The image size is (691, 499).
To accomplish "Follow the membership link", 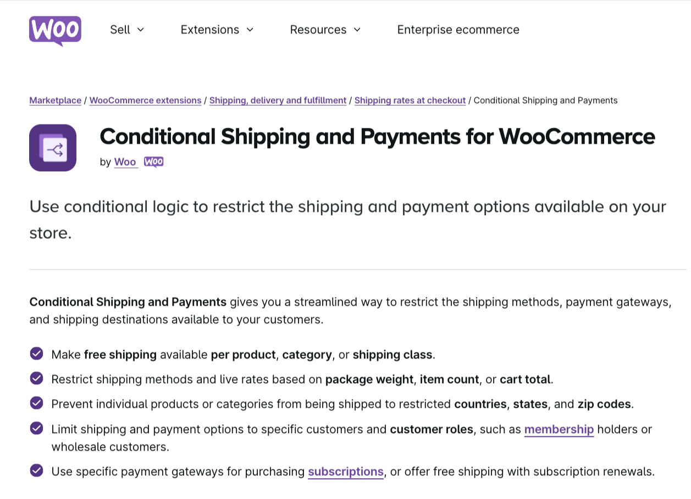I will (x=559, y=429).
